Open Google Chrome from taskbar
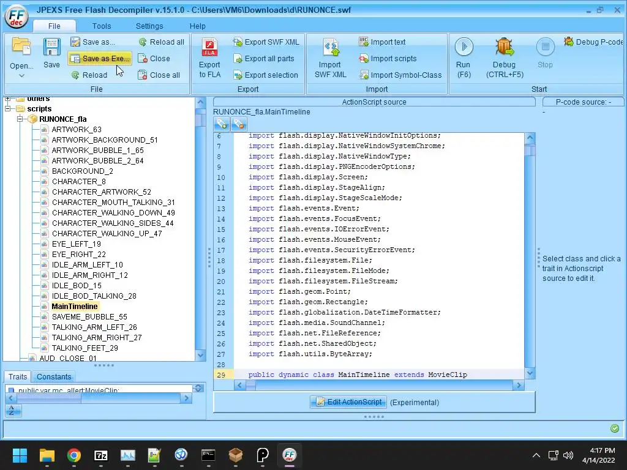 [74, 455]
